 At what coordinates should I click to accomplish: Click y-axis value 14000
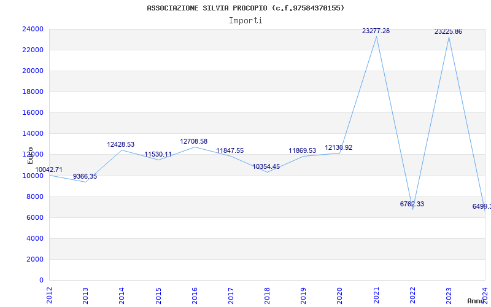33,134
